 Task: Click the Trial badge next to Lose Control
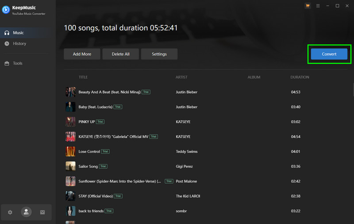click(105, 151)
